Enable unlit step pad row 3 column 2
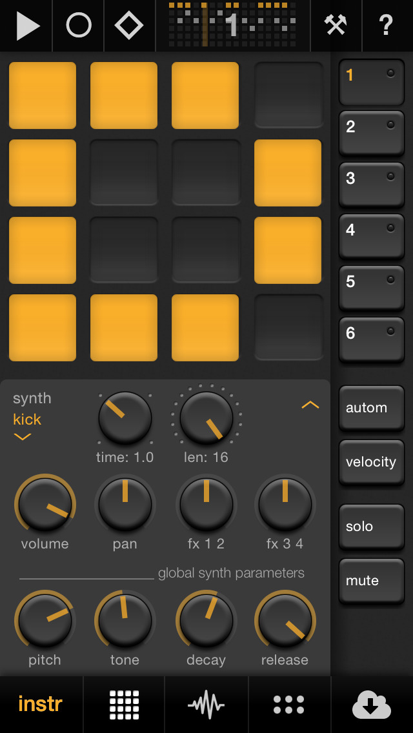 (x=124, y=250)
